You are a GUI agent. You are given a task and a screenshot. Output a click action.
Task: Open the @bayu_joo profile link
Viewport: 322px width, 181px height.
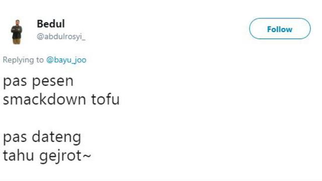(66, 60)
